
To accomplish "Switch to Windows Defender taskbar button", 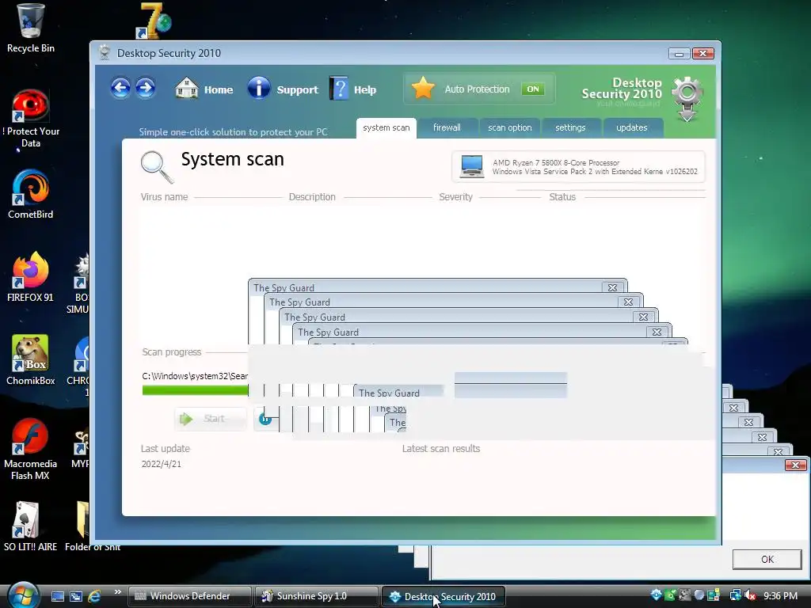I will [x=190, y=596].
